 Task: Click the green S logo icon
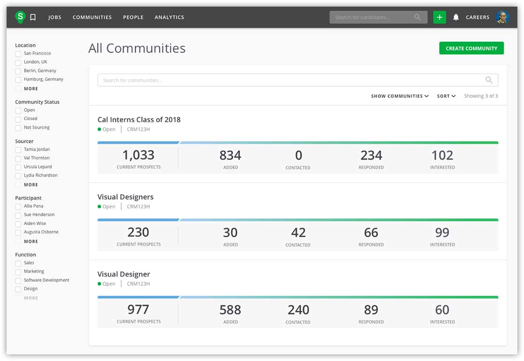click(20, 17)
